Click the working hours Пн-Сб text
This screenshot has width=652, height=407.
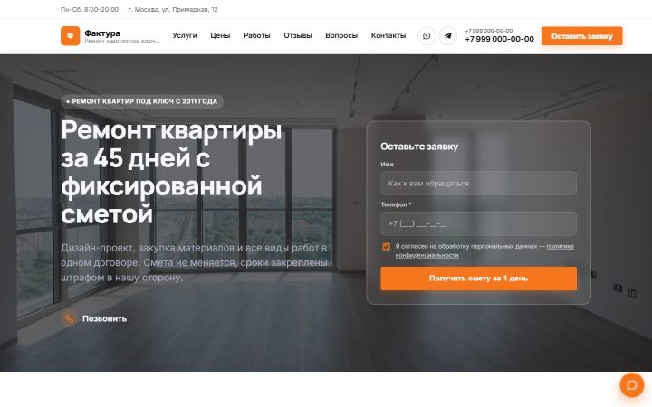click(x=90, y=9)
